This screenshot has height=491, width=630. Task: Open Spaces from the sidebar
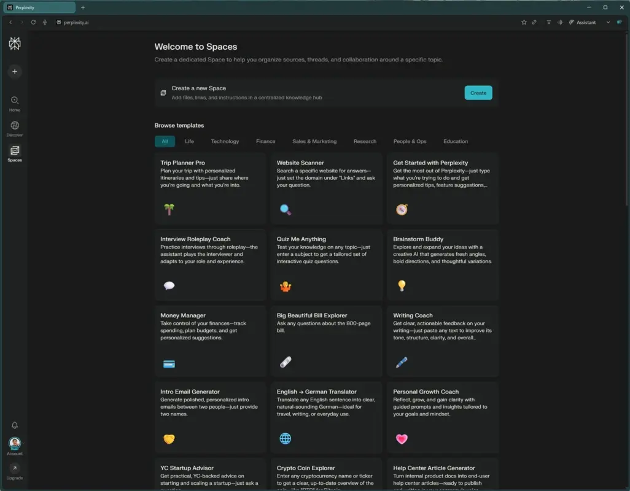click(14, 152)
